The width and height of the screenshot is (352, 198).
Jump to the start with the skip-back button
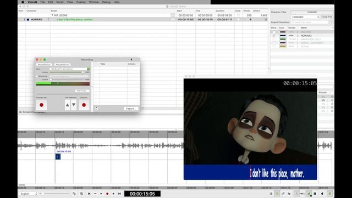tap(89, 194)
